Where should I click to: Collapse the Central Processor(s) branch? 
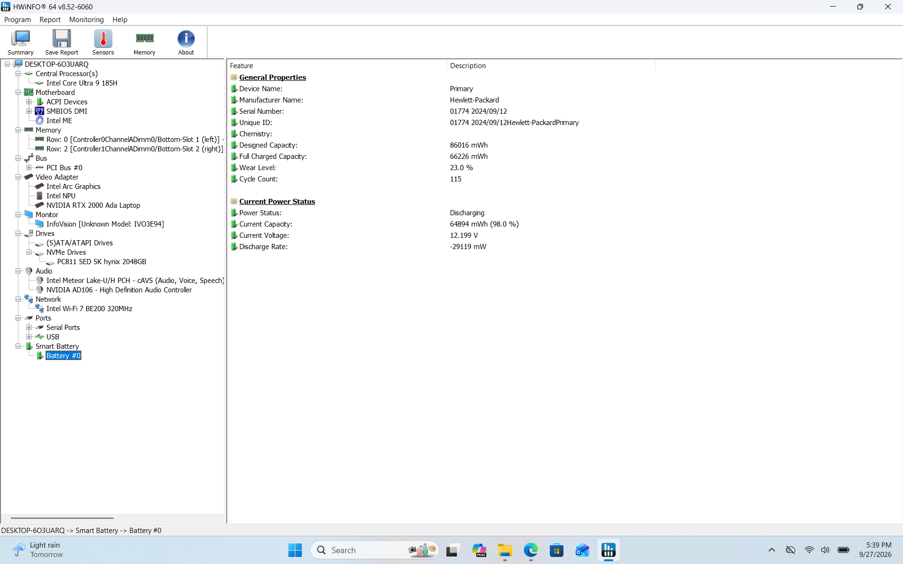tap(18, 74)
